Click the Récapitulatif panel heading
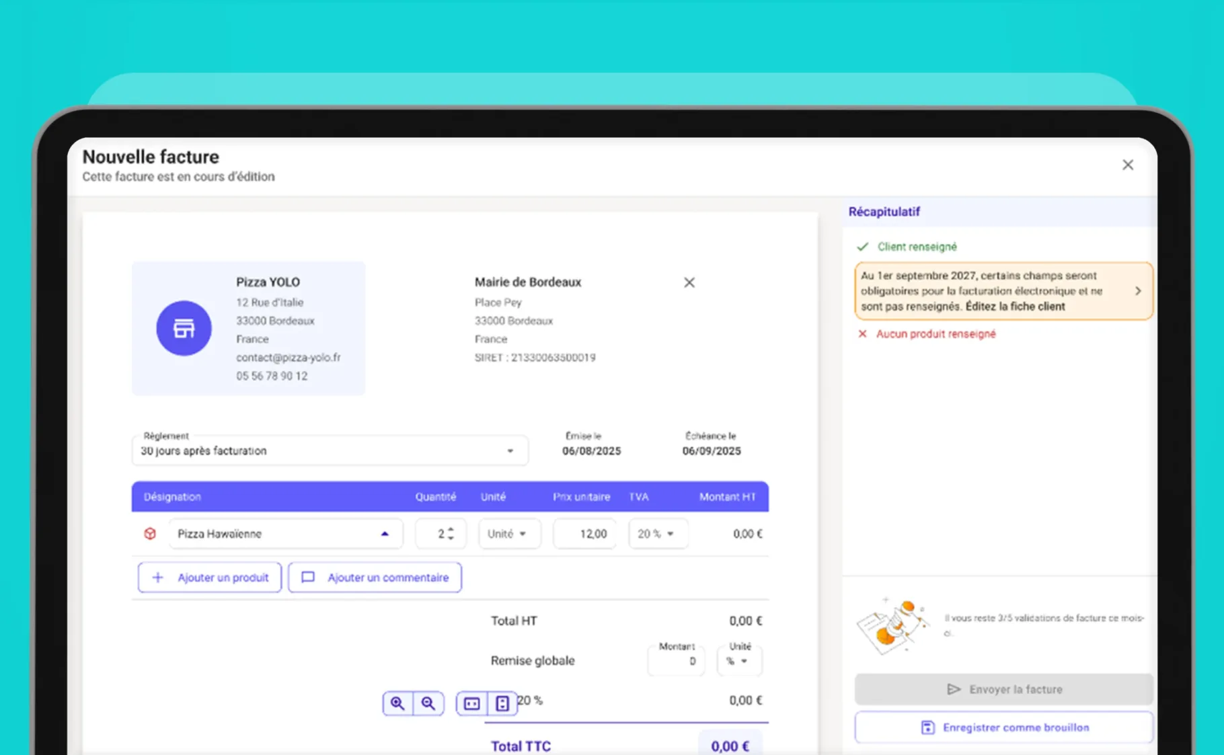The image size is (1224, 755). (x=884, y=212)
